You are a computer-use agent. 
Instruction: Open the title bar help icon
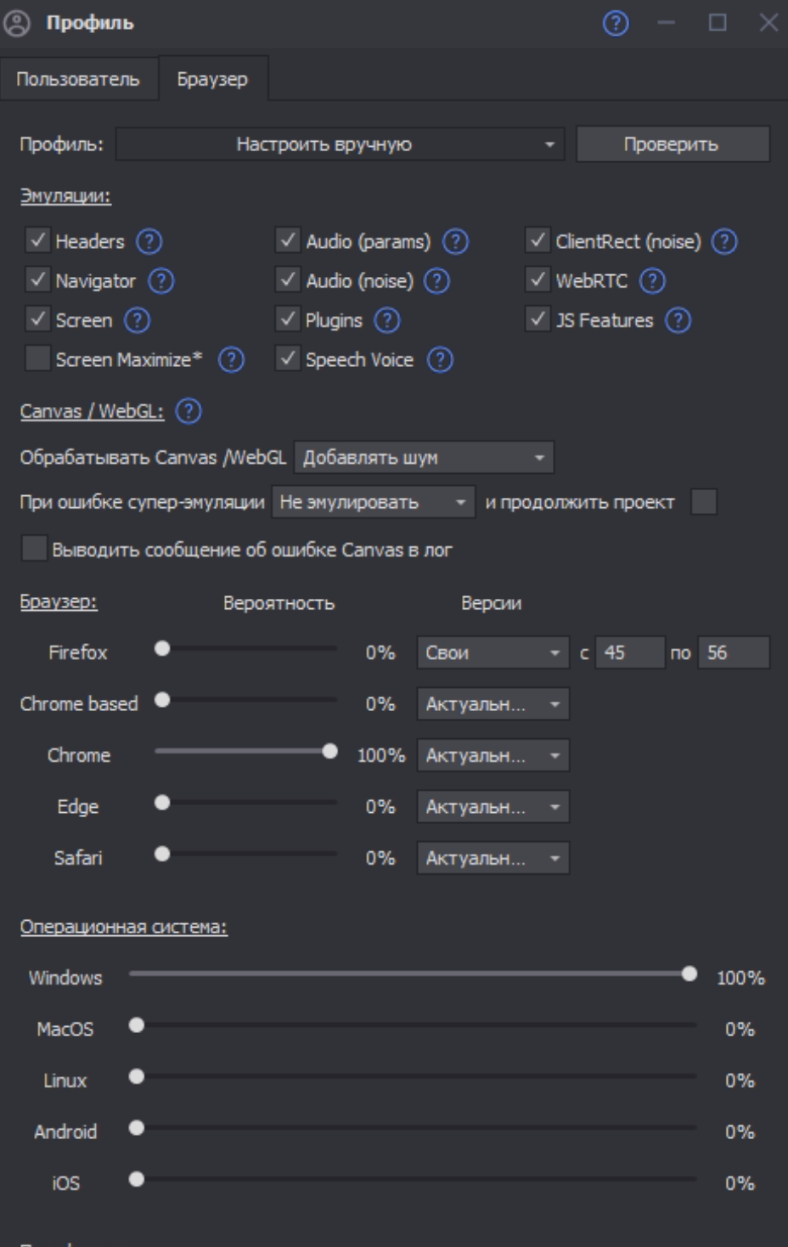tap(616, 23)
